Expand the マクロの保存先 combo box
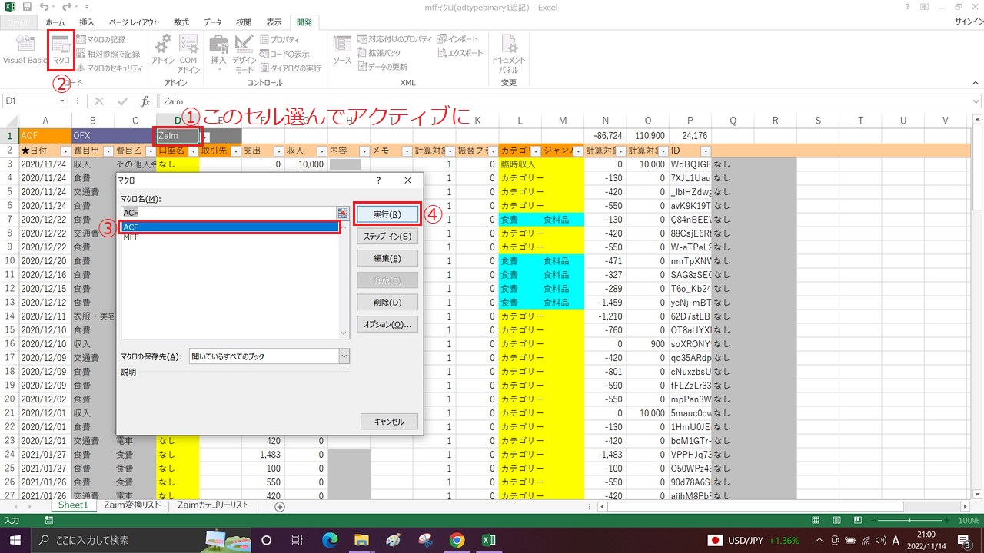This screenshot has height=553, width=984. 344,356
